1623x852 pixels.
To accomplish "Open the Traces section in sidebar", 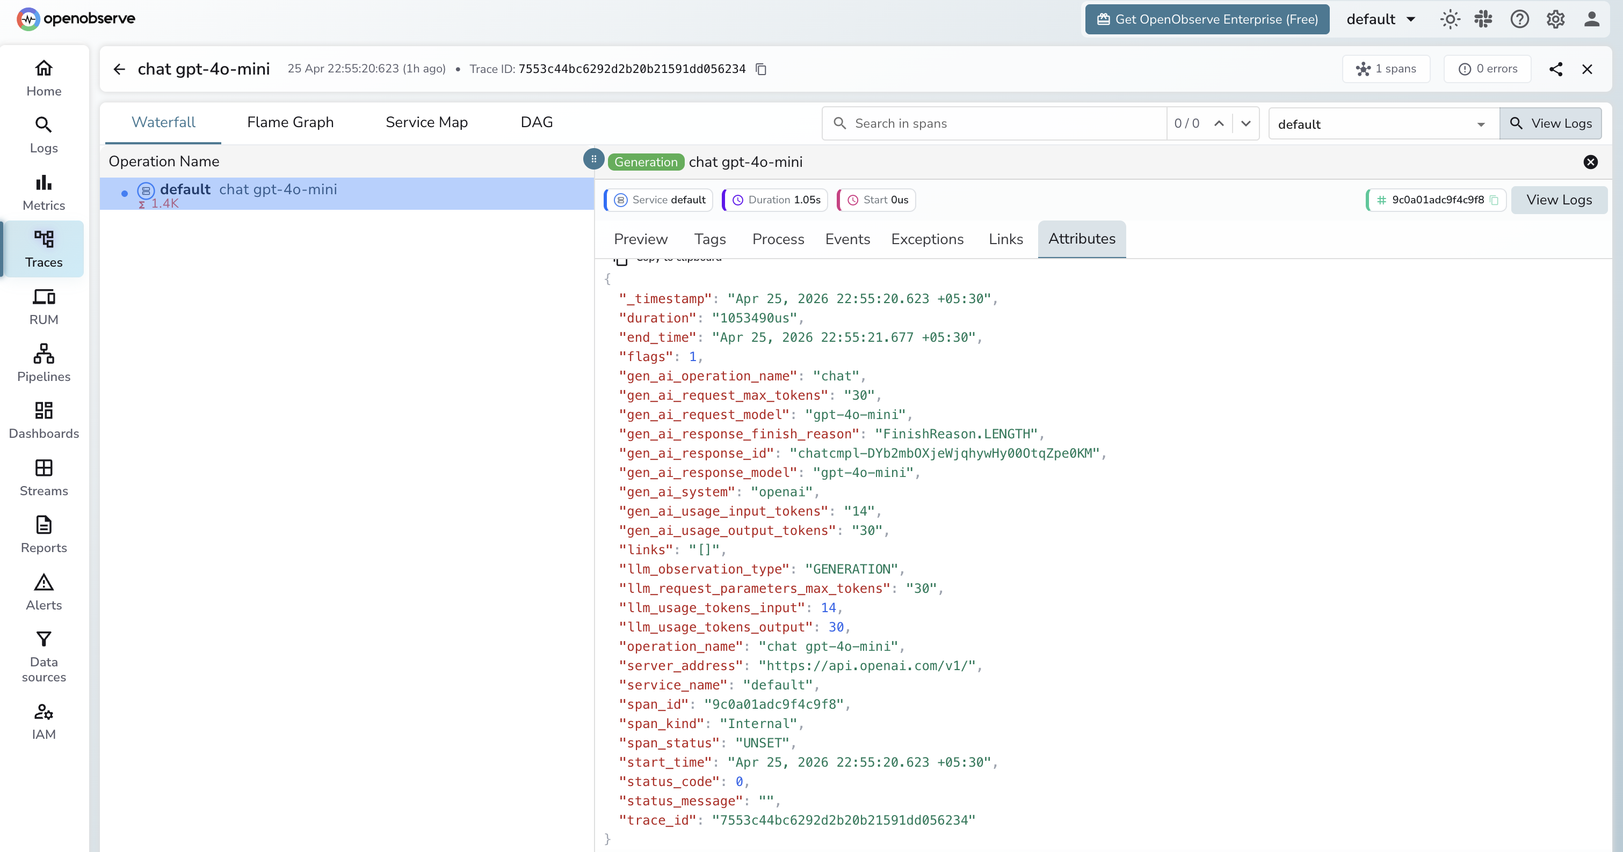I will 43,249.
